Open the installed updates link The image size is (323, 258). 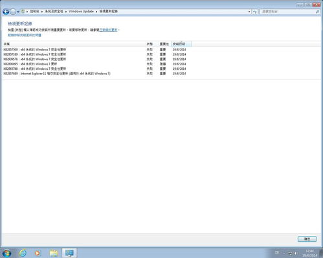[108, 30]
